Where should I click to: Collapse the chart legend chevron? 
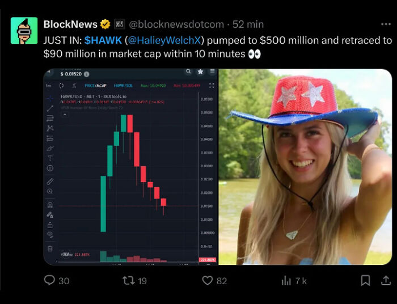coord(65,115)
